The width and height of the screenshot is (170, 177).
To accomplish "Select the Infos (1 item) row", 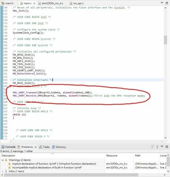I will [16, 171].
